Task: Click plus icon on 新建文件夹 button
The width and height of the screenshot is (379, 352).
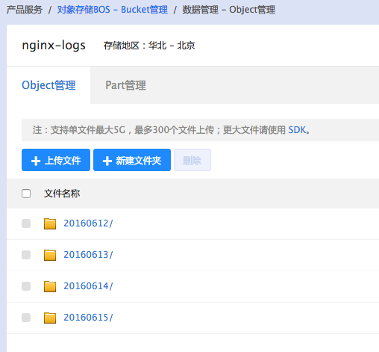Action: (x=107, y=161)
